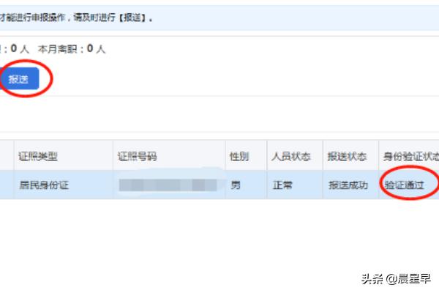Open the 验证通过 verification status
This screenshot has width=439, height=293.
(x=404, y=185)
